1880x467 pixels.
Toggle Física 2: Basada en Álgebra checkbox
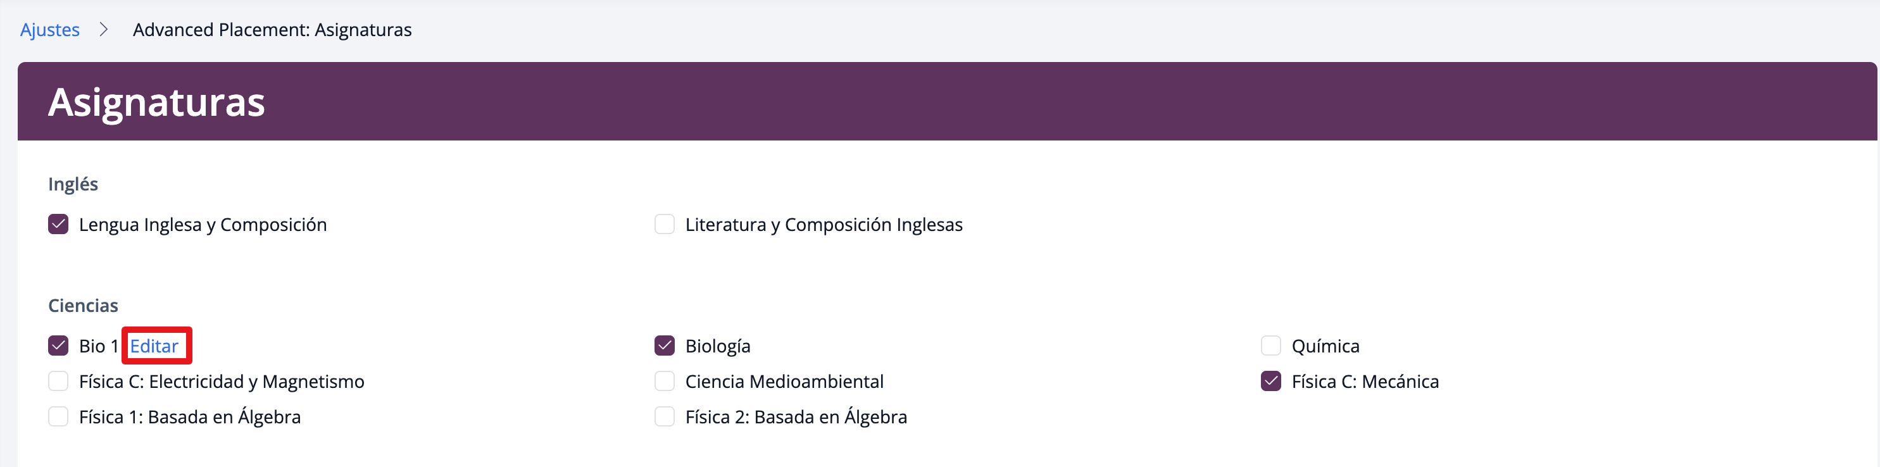click(x=664, y=416)
